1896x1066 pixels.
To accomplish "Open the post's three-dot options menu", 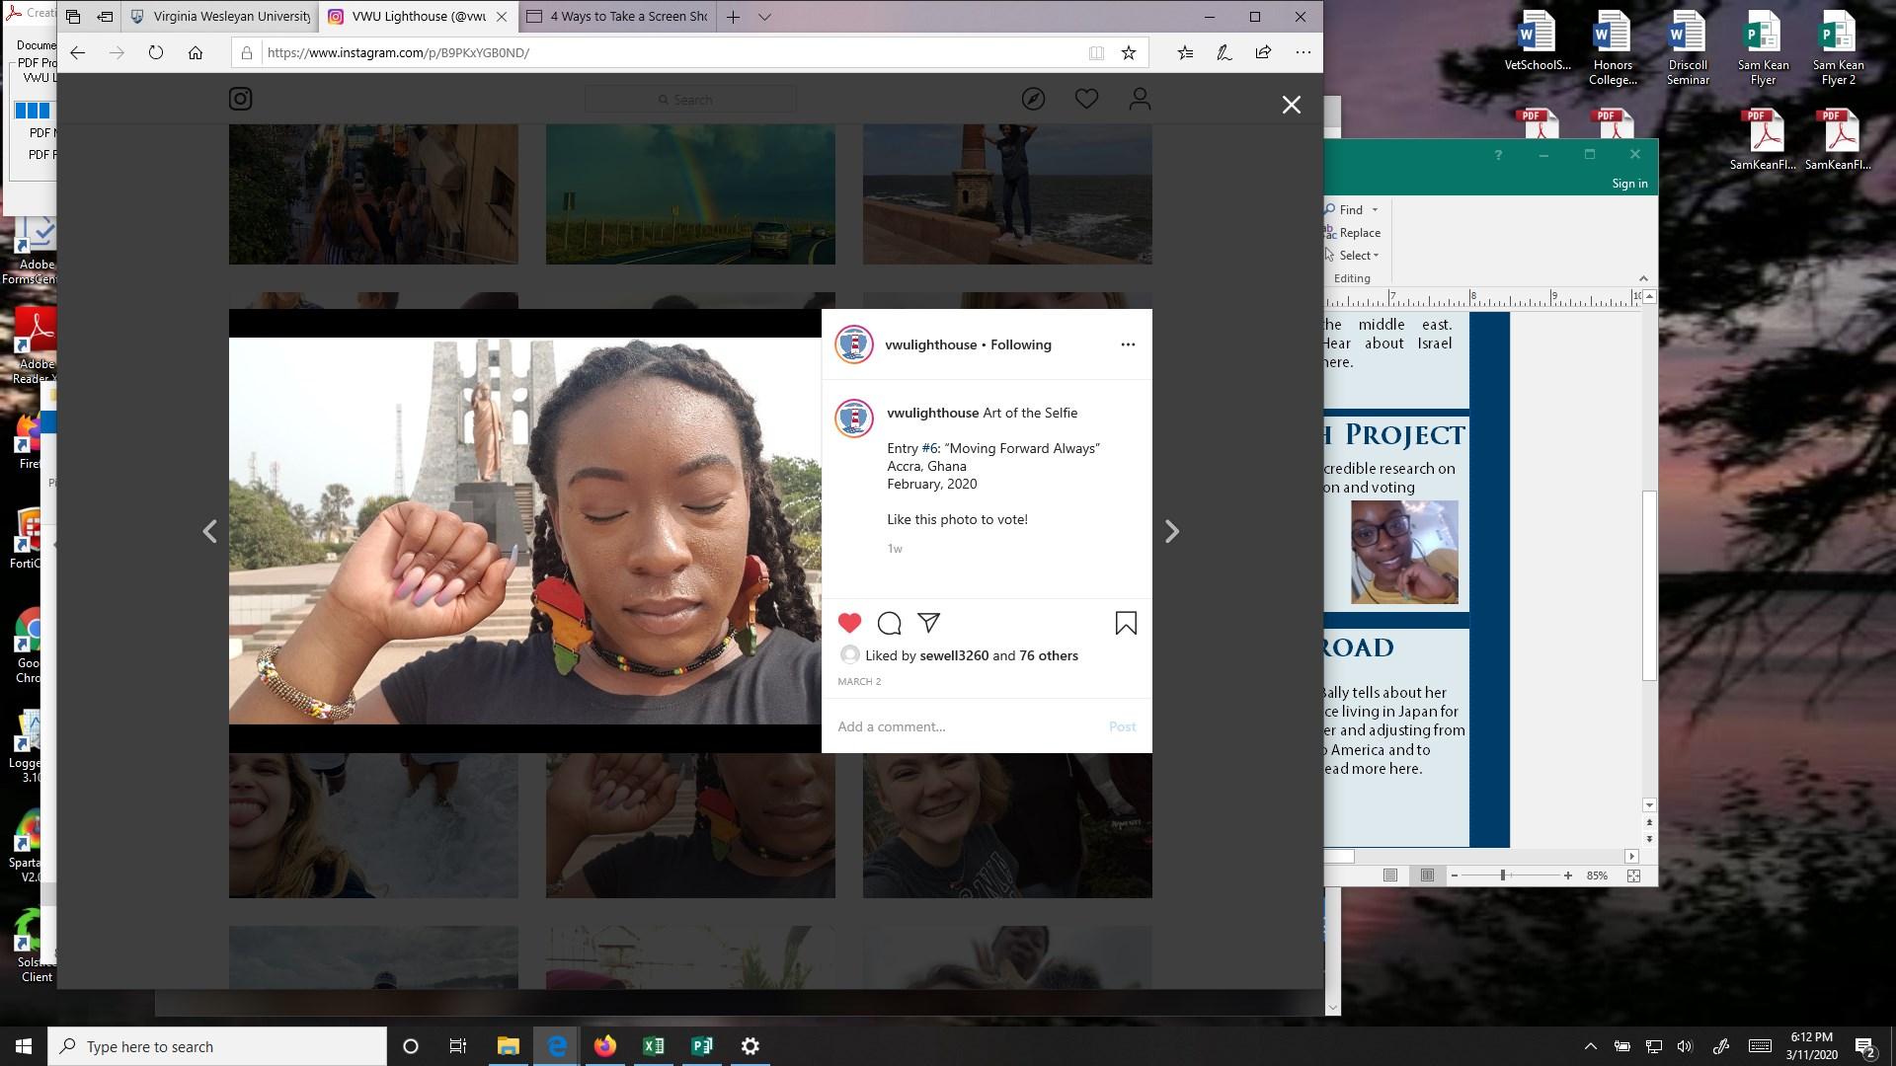I will (x=1128, y=344).
